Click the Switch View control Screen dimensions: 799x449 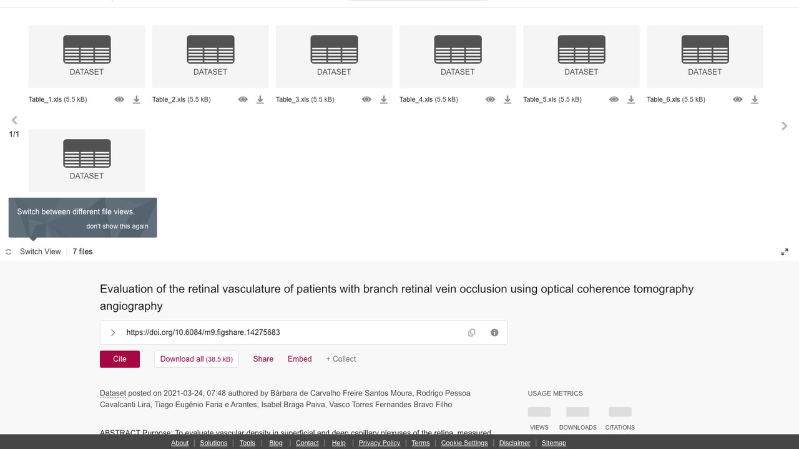click(x=34, y=251)
